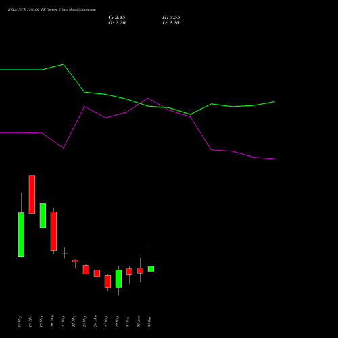Click the doji candle above 21 May

(x=64, y=254)
